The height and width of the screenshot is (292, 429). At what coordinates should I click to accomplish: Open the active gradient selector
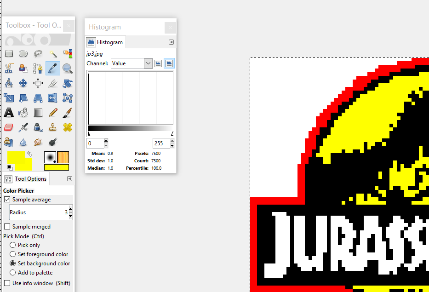pyautogui.click(x=57, y=167)
